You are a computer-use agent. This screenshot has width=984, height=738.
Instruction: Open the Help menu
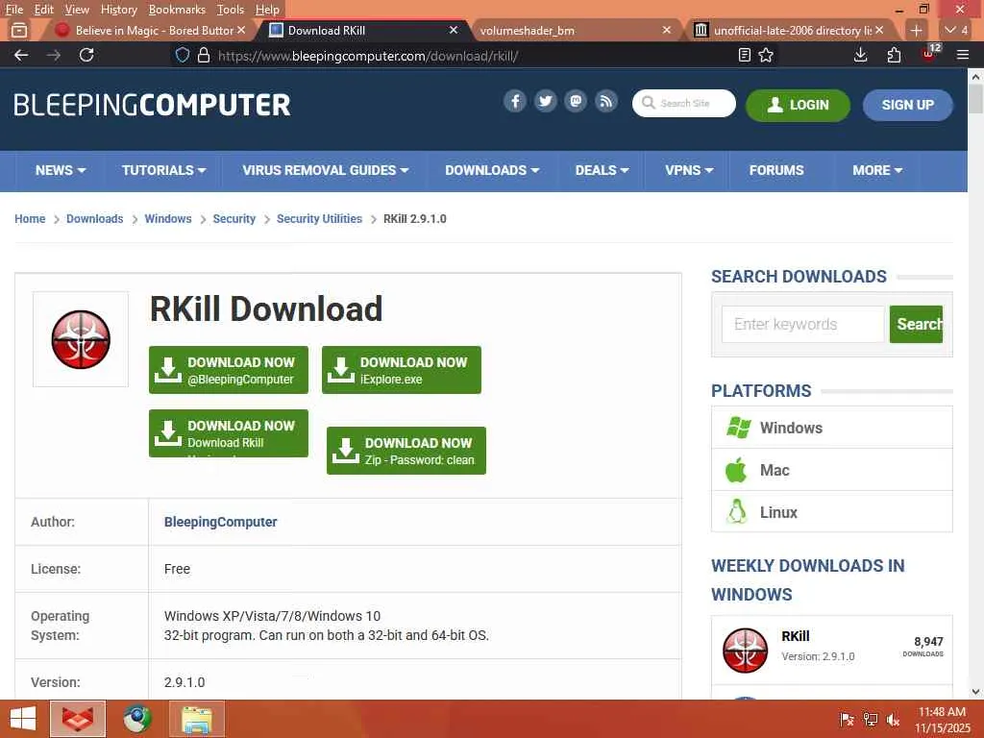click(267, 10)
